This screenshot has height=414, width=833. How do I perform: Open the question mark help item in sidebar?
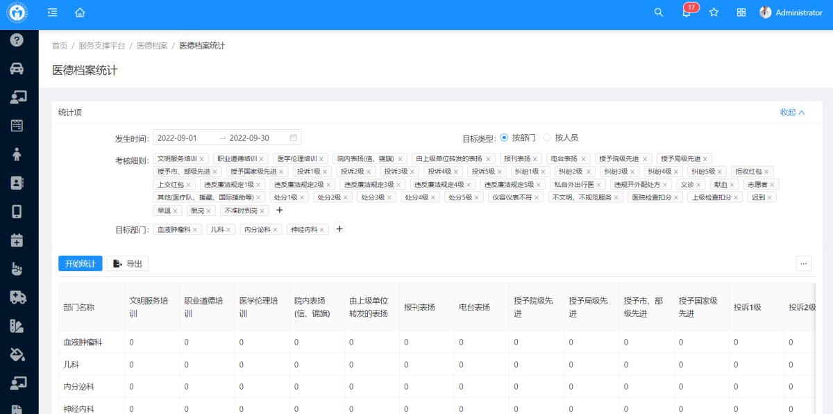coord(17,40)
